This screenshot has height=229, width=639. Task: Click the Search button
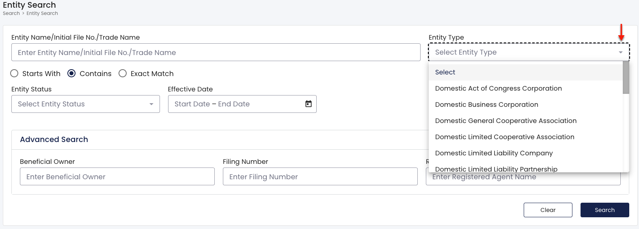point(604,210)
